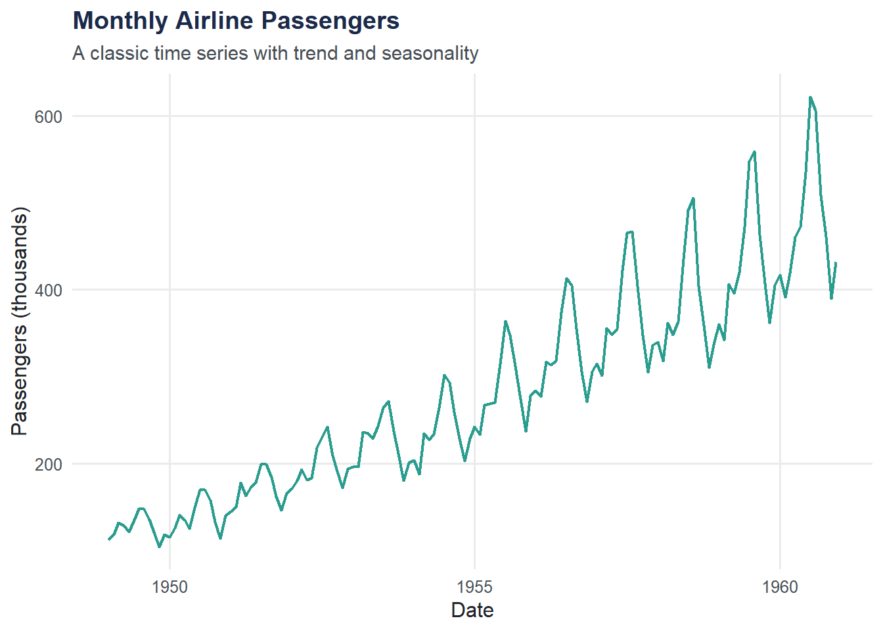
Task: Click where the 1955 and 600 gridlines cross
Action: pos(474,116)
